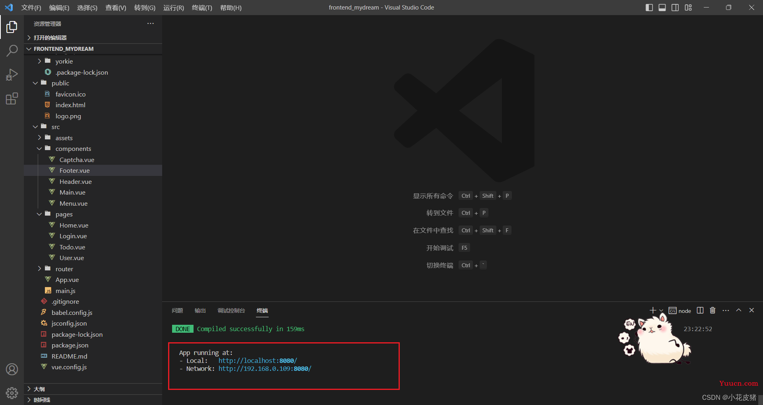Screen dimensions: 763x405
Task: Open the Accounts menu icon
Action: point(12,369)
